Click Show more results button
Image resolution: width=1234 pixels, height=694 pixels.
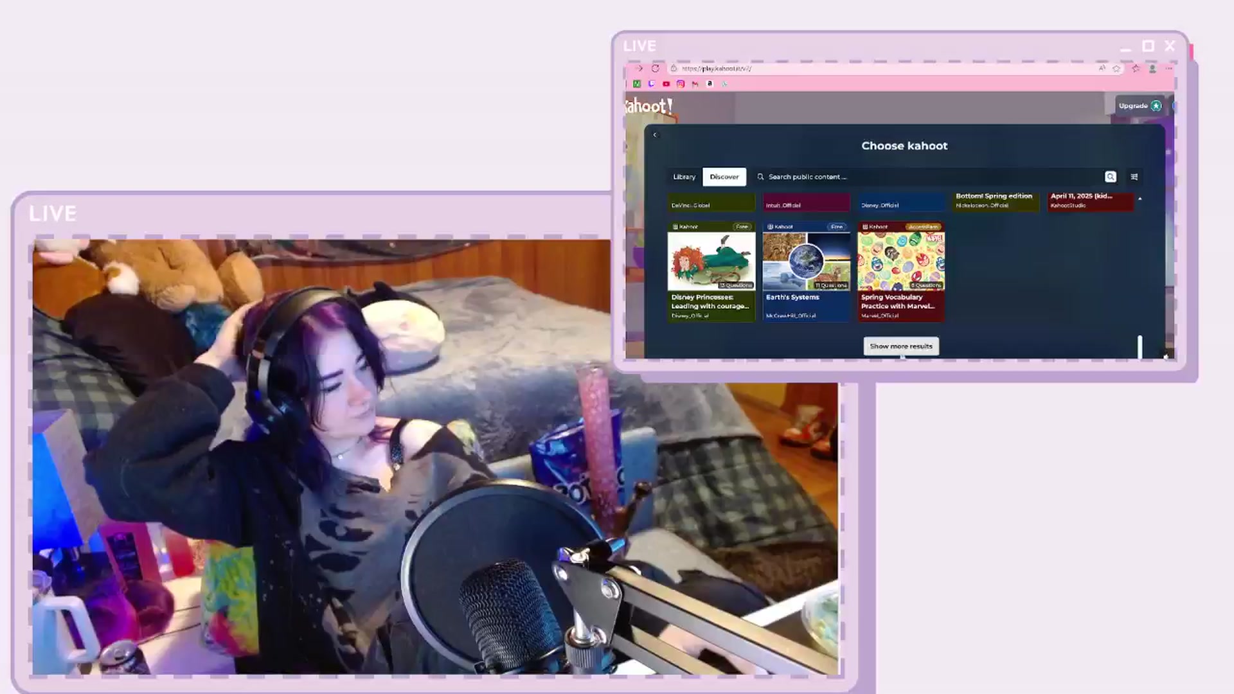901,346
